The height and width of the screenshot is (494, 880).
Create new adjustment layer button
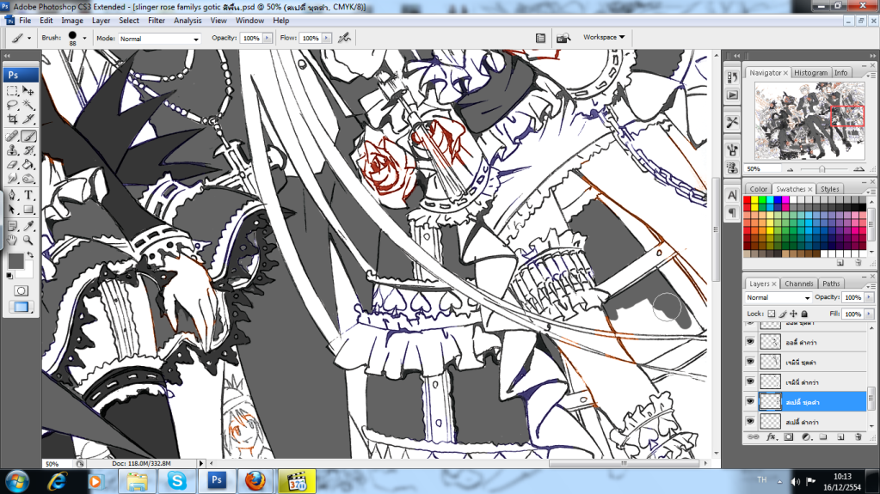pyautogui.click(x=806, y=436)
